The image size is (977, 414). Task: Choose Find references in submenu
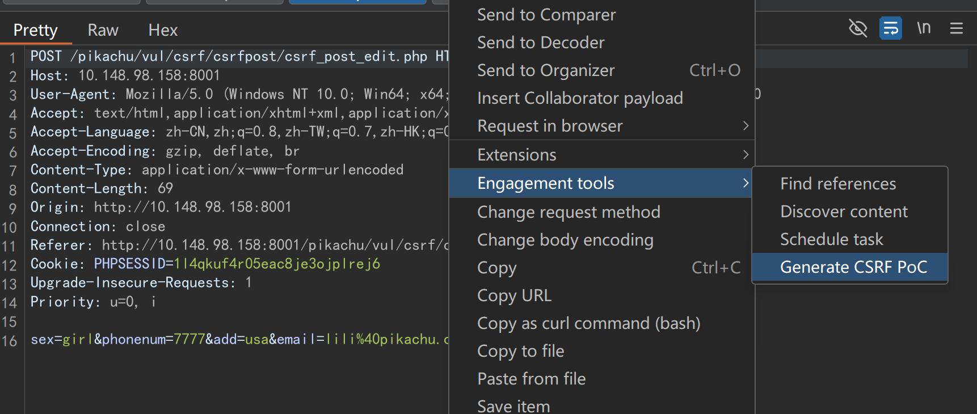837,184
